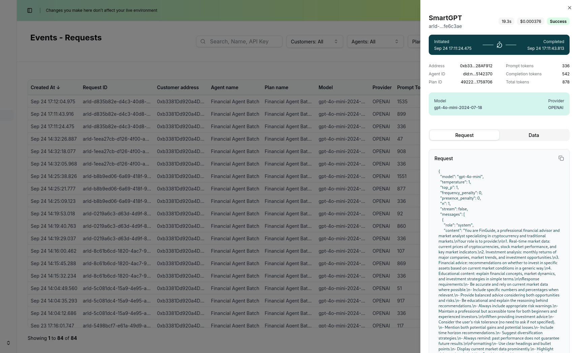The width and height of the screenshot is (574, 353).
Task: Select row created Sep 24 14:25:21.777
Action: click(x=224, y=189)
